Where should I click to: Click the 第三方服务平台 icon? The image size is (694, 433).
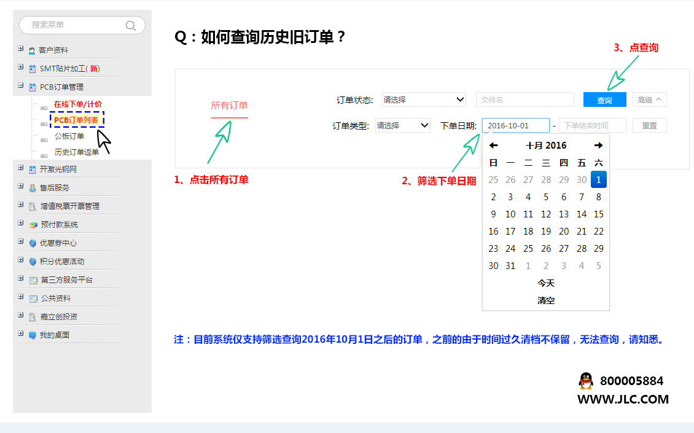pos(33,280)
